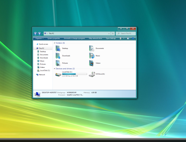Screen dimensions: 186x142
Task: Open the Documents folder icon in Folders group
Action: pos(92,48)
